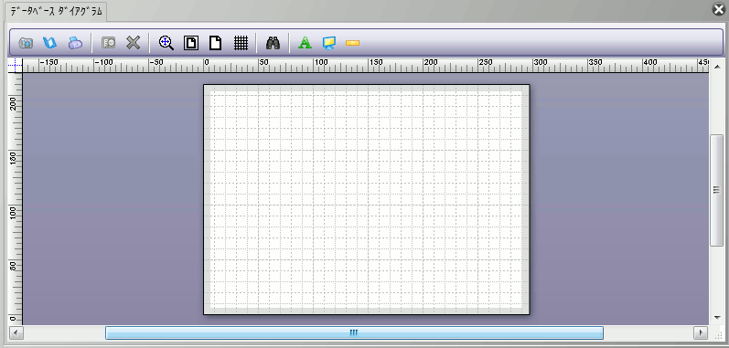This screenshot has height=348, width=729.
Task: Click the vertical scrollbar down arrow
Action: (x=717, y=318)
